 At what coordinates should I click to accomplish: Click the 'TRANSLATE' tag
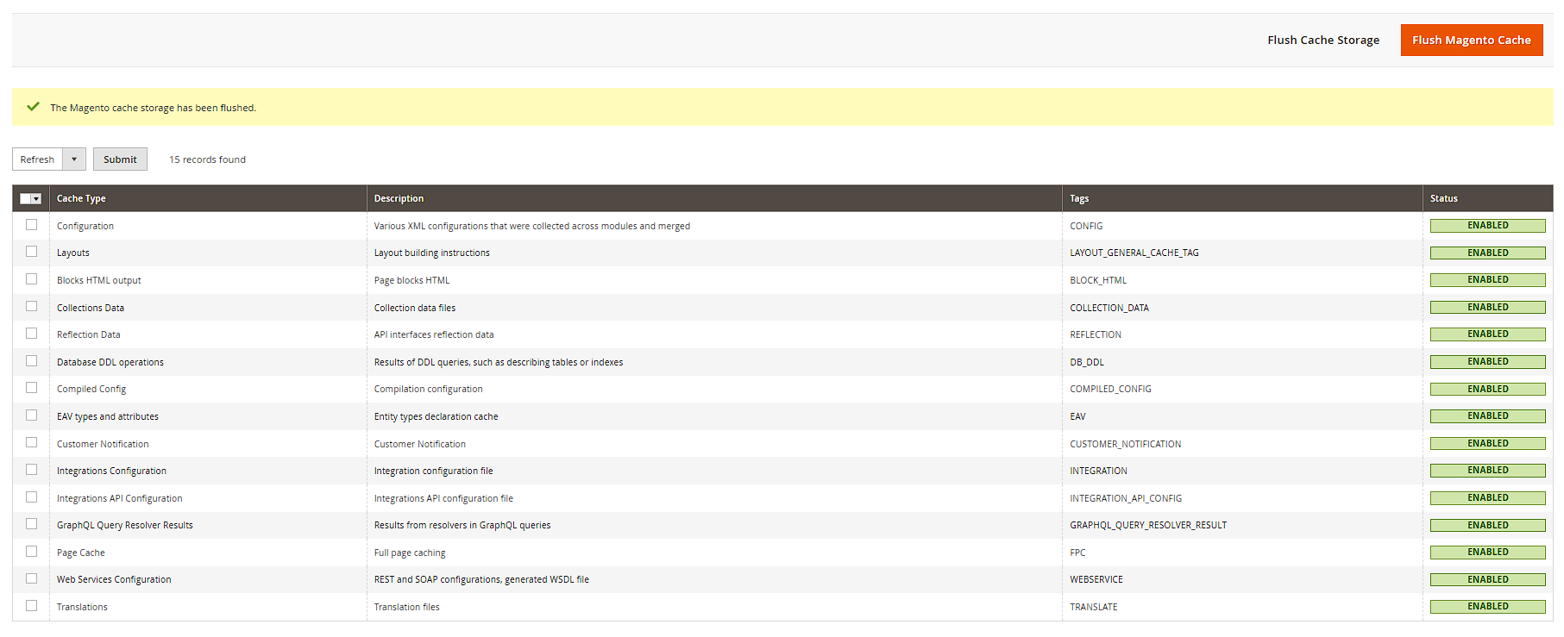(1094, 607)
